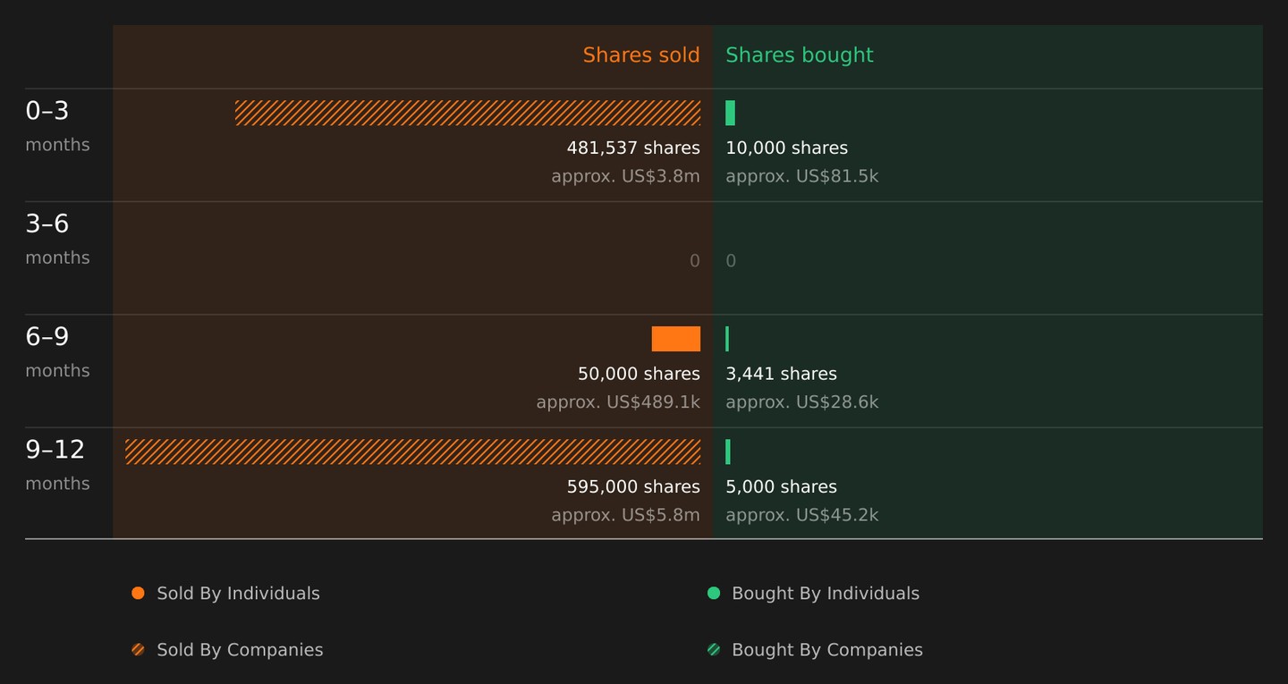Click the 3–6 months shares bought zero
The image size is (1288, 684).
click(731, 261)
